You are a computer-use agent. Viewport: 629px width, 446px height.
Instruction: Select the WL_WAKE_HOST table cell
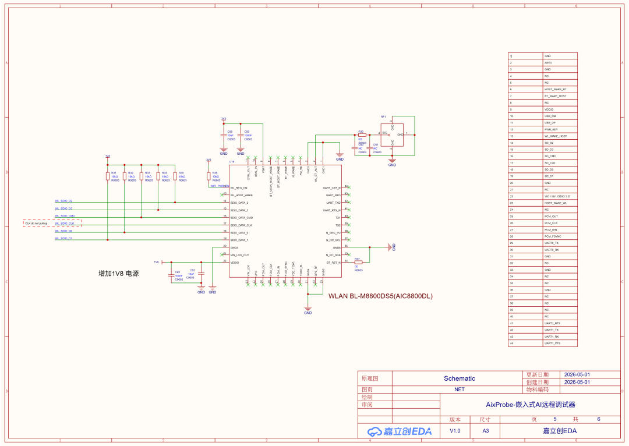click(560, 136)
